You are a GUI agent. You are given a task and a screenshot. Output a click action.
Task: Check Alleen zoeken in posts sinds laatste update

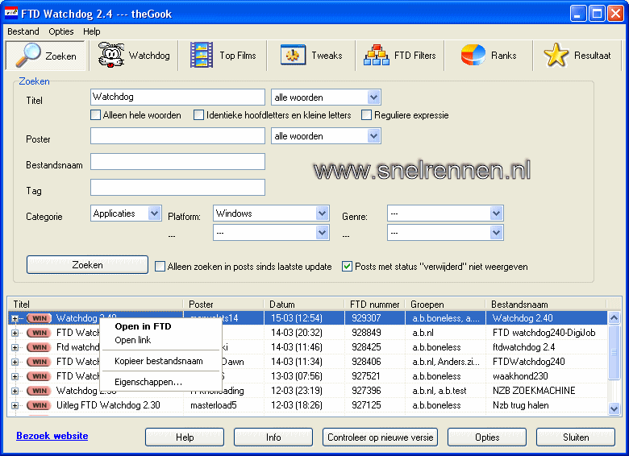point(160,267)
